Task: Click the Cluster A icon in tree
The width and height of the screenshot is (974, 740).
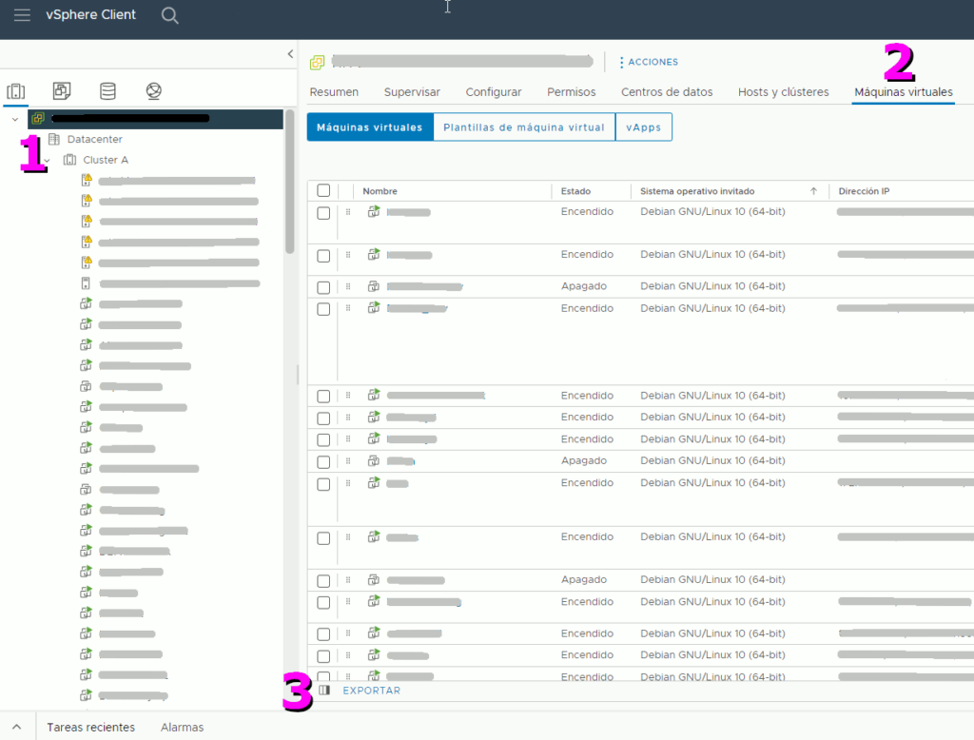Action: pyautogui.click(x=69, y=160)
